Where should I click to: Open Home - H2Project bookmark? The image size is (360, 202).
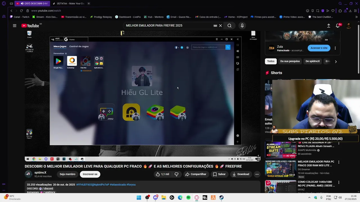236,17
